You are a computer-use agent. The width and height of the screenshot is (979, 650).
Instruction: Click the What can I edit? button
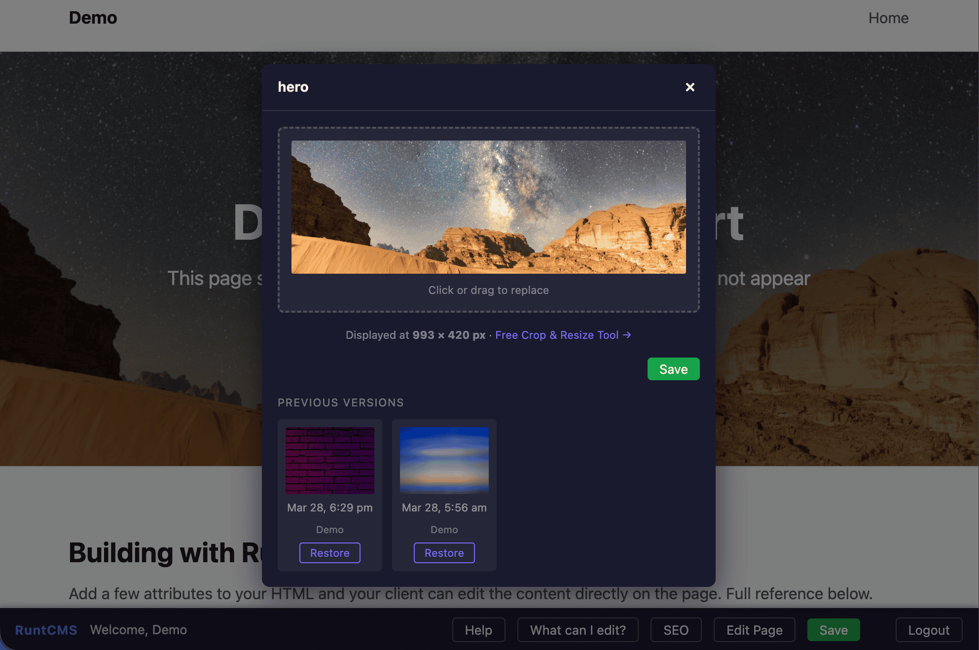pyautogui.click(x=578, y=630)
